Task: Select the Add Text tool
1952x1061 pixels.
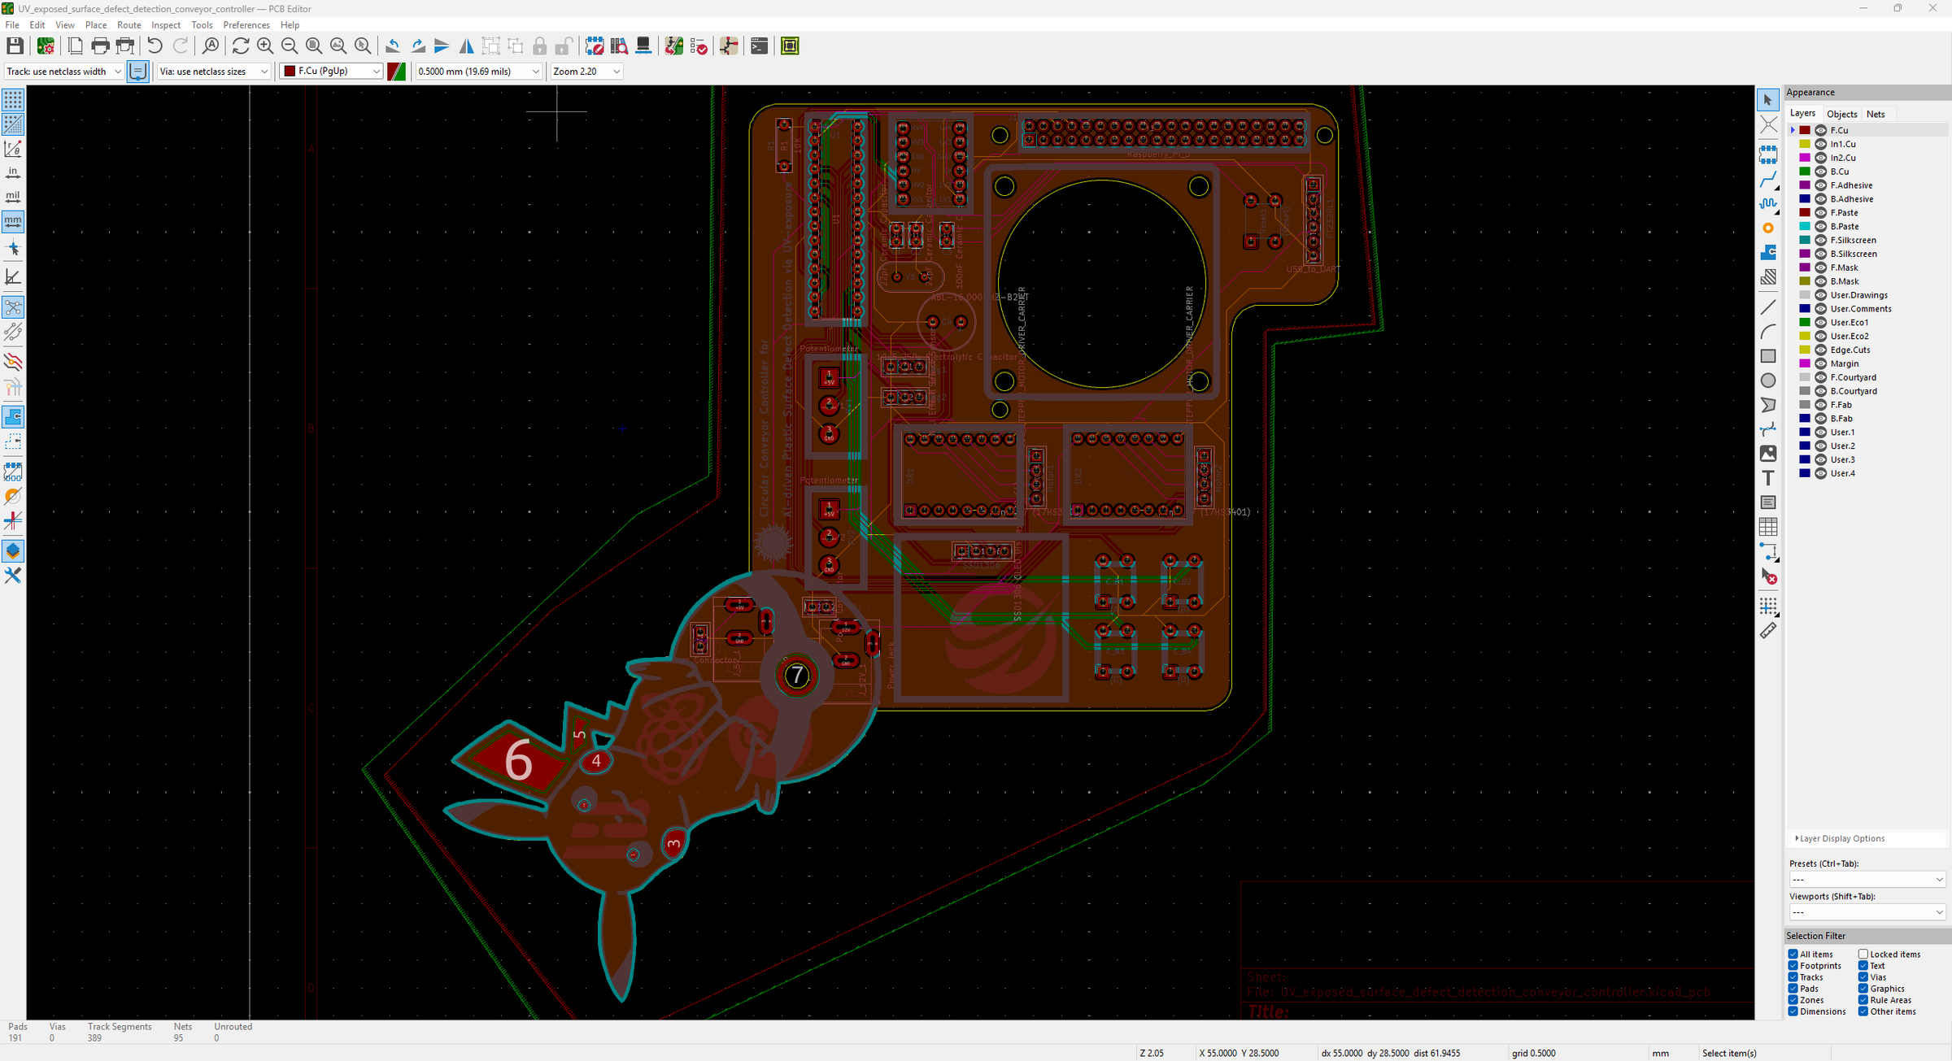Action: click(x=1768, y=478)
